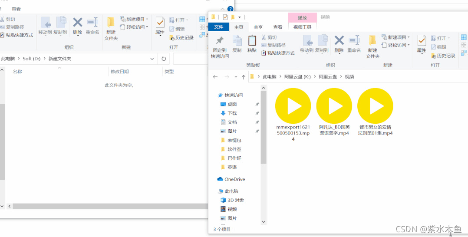Click the 修改日期 column header in back window
The height and width of the screenshot is (237, 468).
coord(120,72)
